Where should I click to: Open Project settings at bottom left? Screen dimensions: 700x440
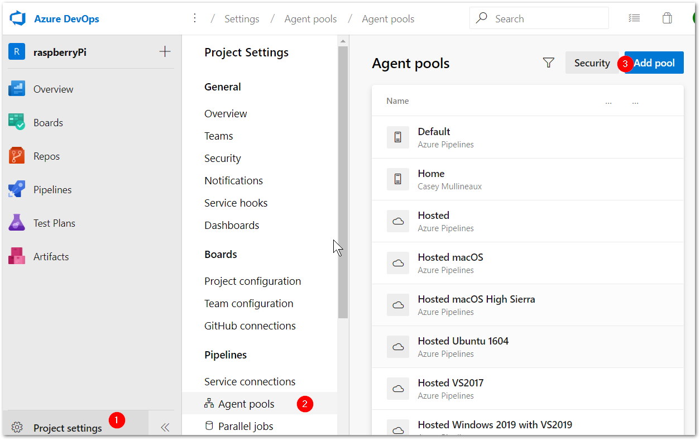(68, 428)
